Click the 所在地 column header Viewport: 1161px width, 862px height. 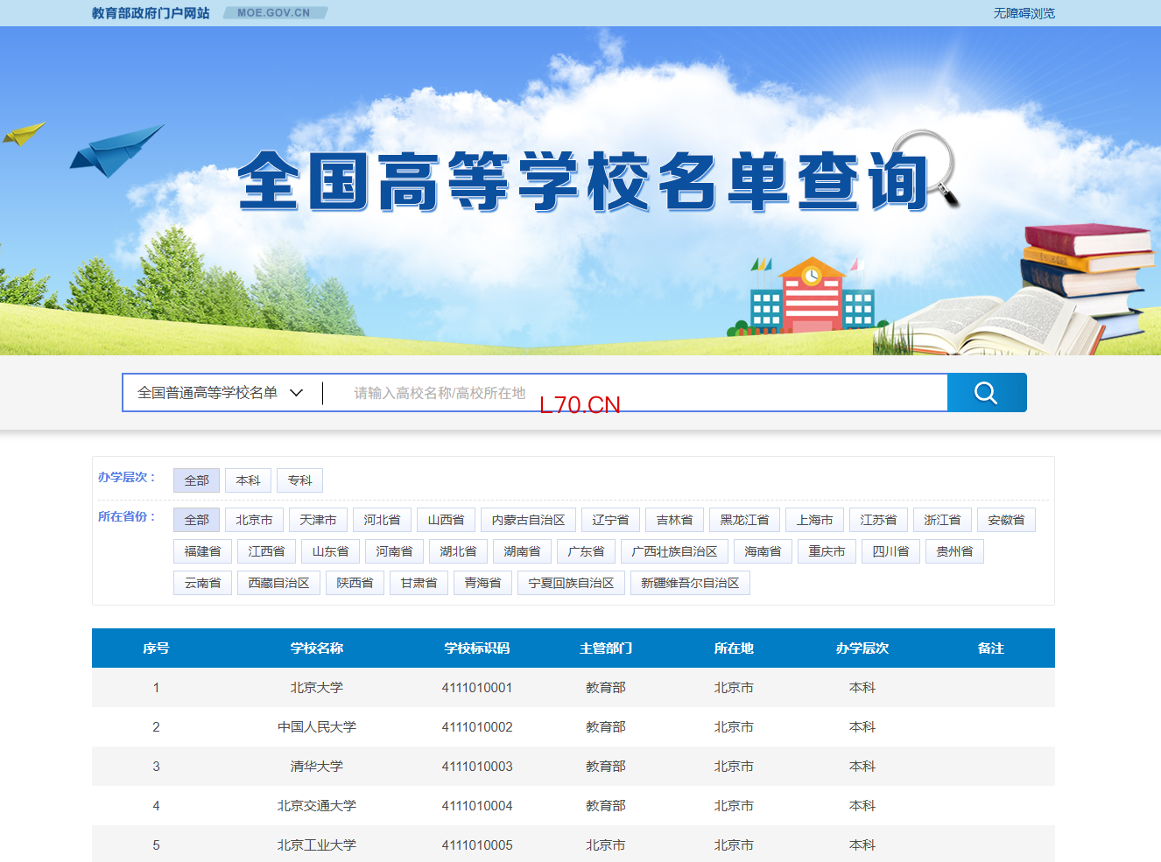point(734,648)
